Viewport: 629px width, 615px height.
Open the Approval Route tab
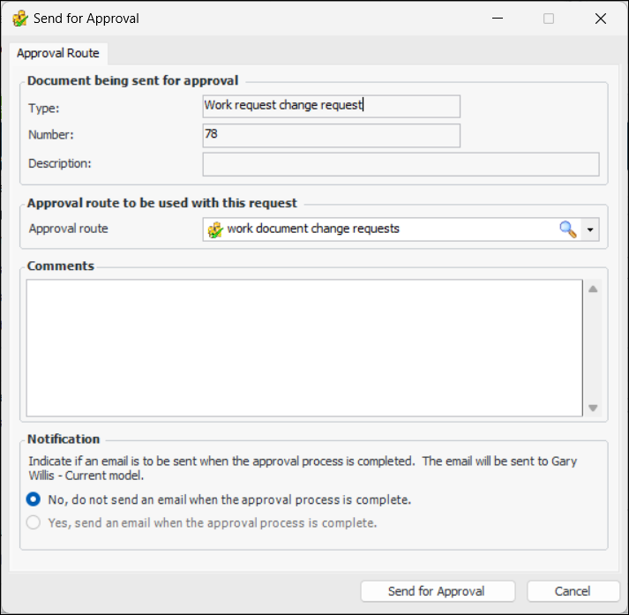click(x=58, y=53)
